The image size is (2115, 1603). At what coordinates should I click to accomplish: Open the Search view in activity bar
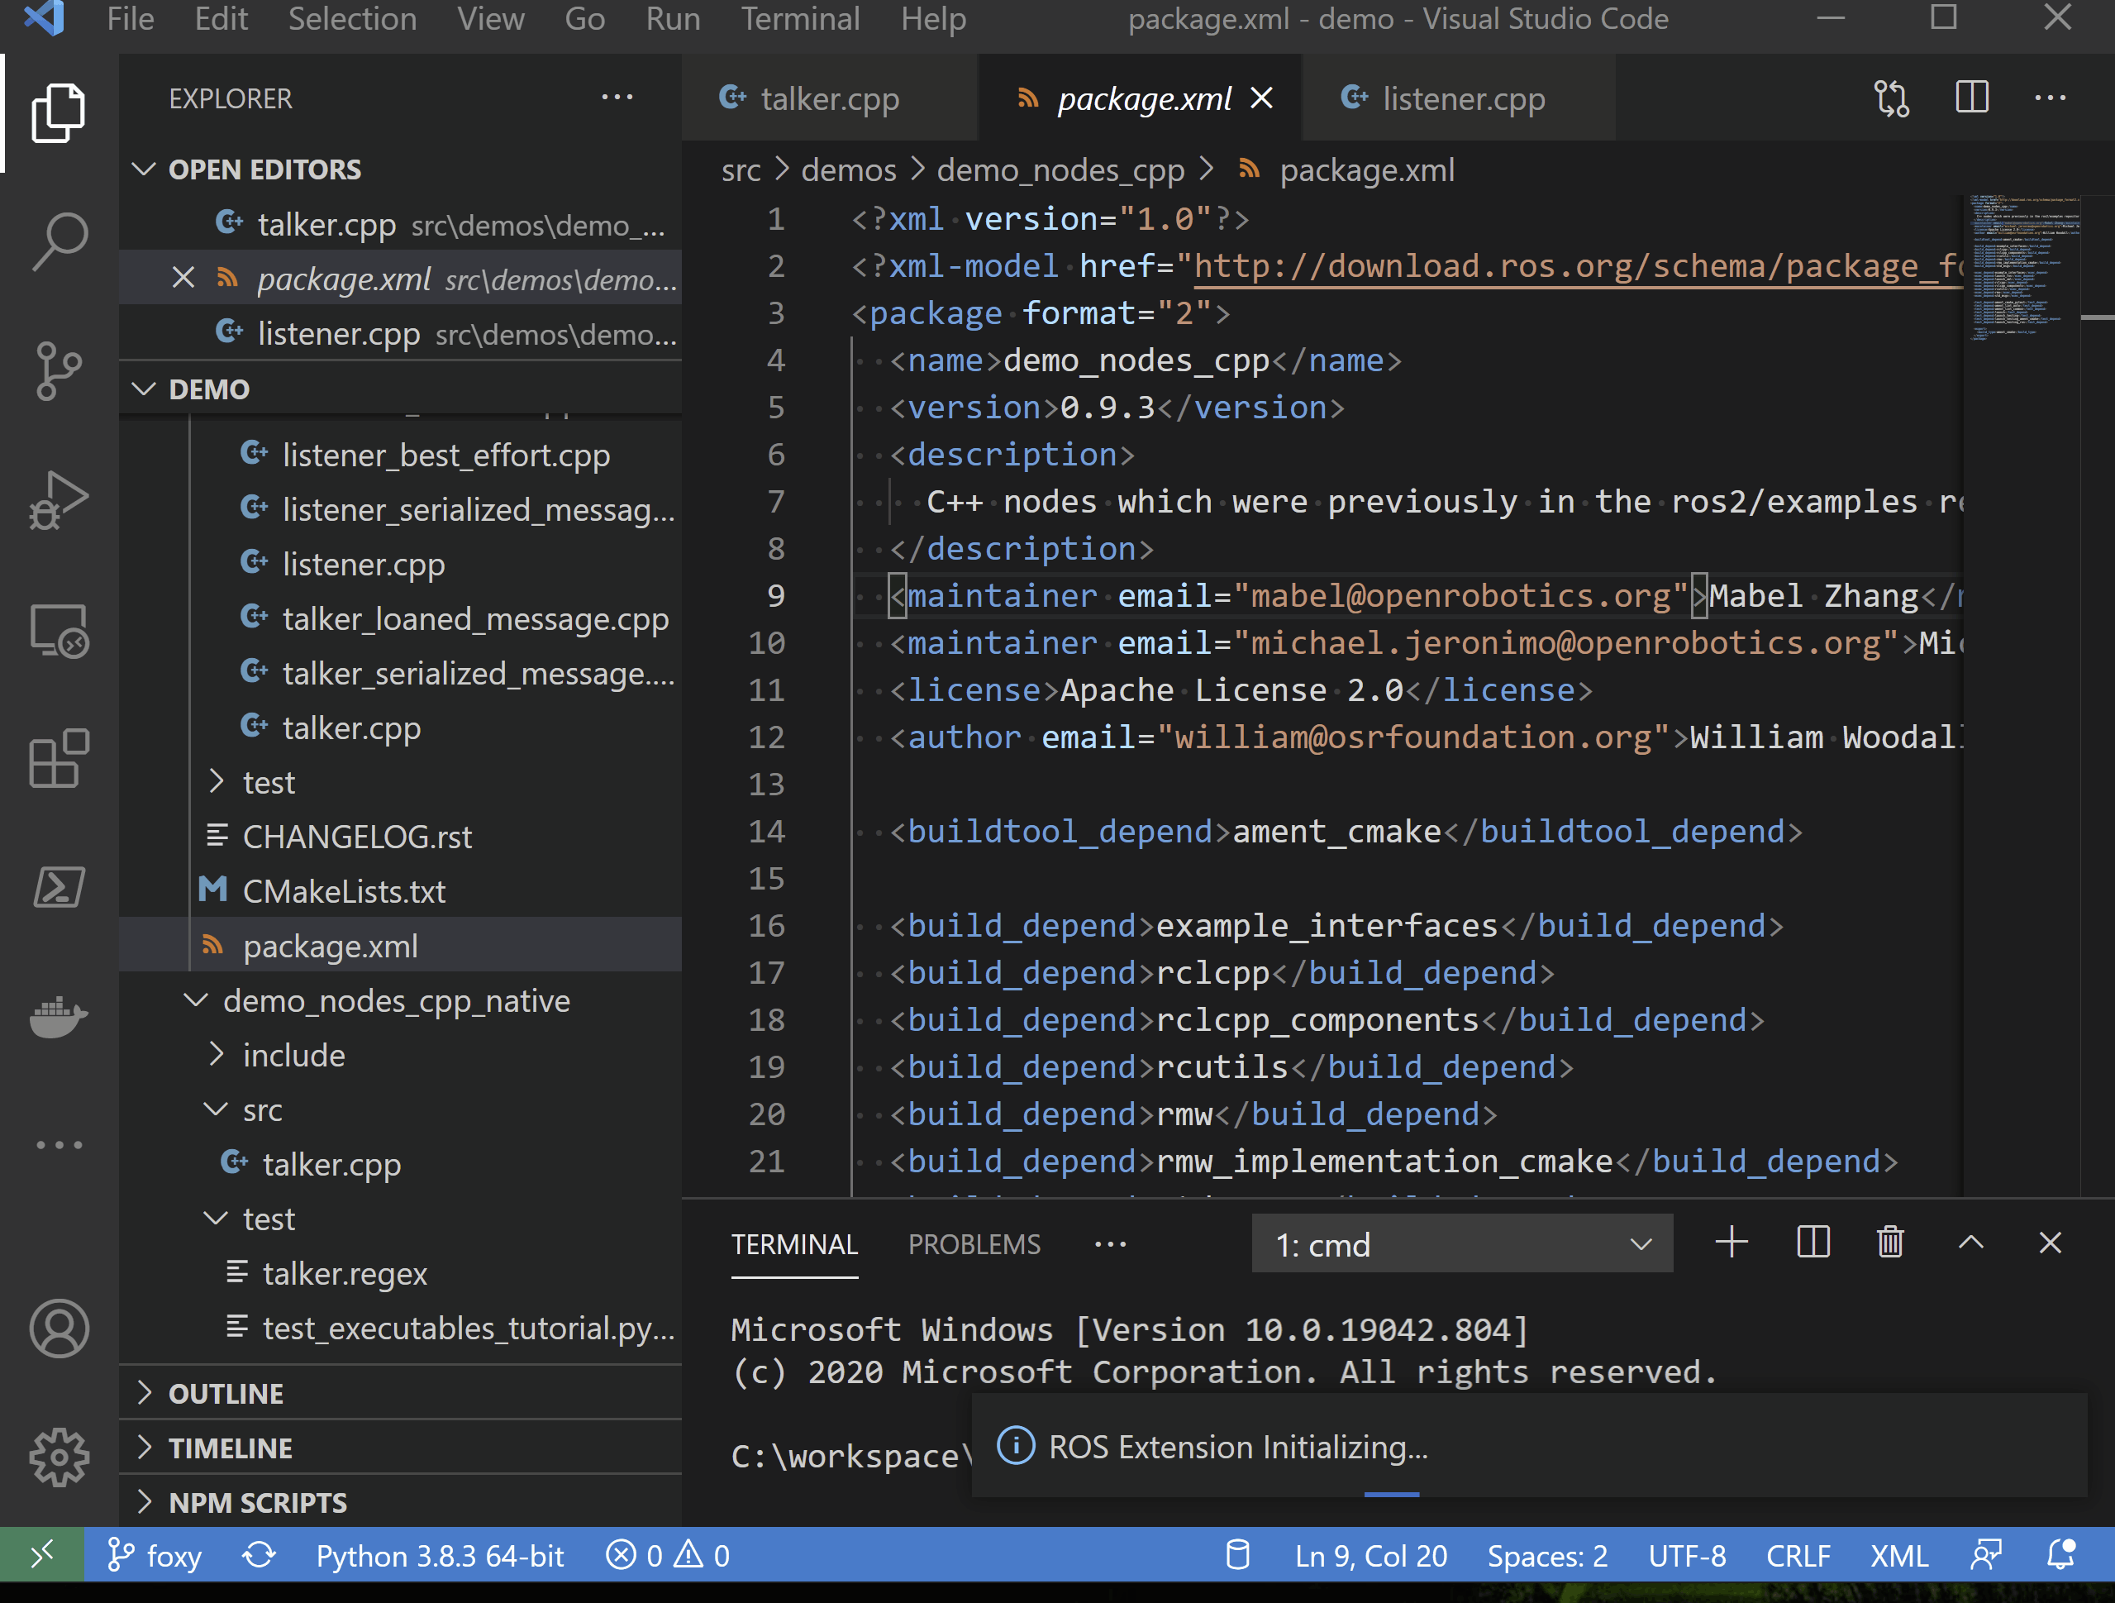coord(60,241)
